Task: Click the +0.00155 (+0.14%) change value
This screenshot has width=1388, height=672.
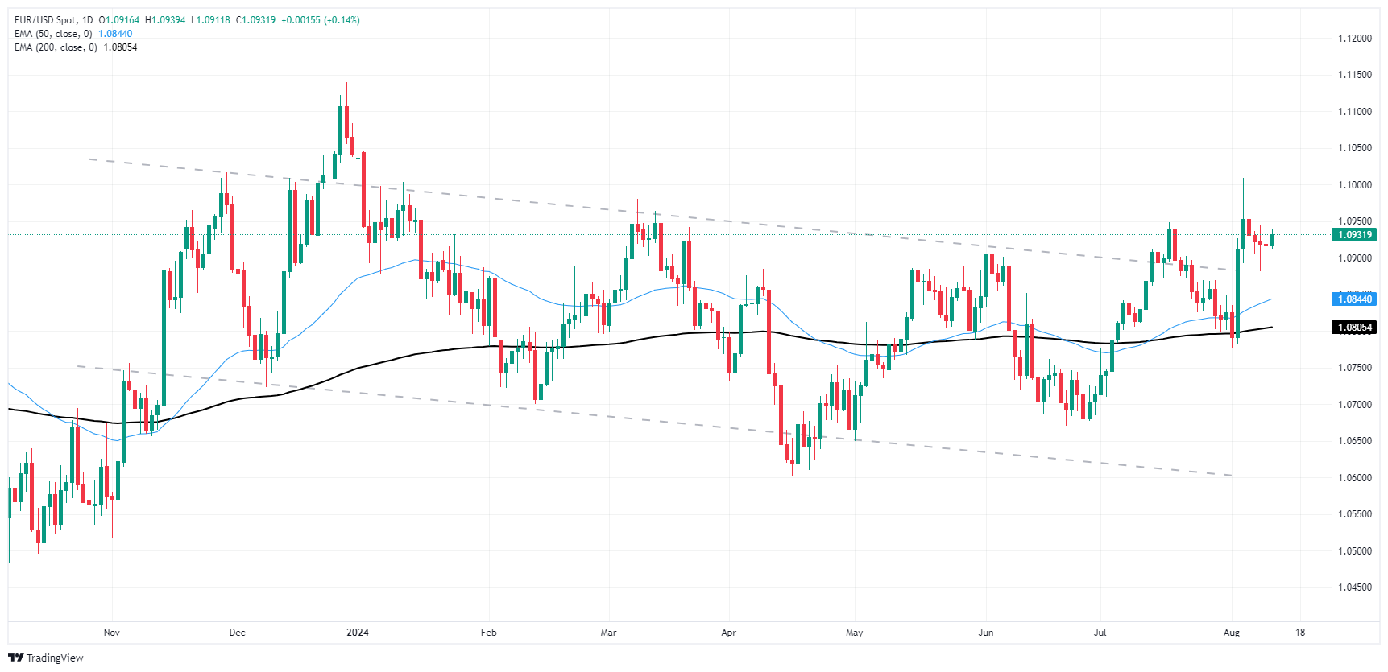Action: pos(321,20)
